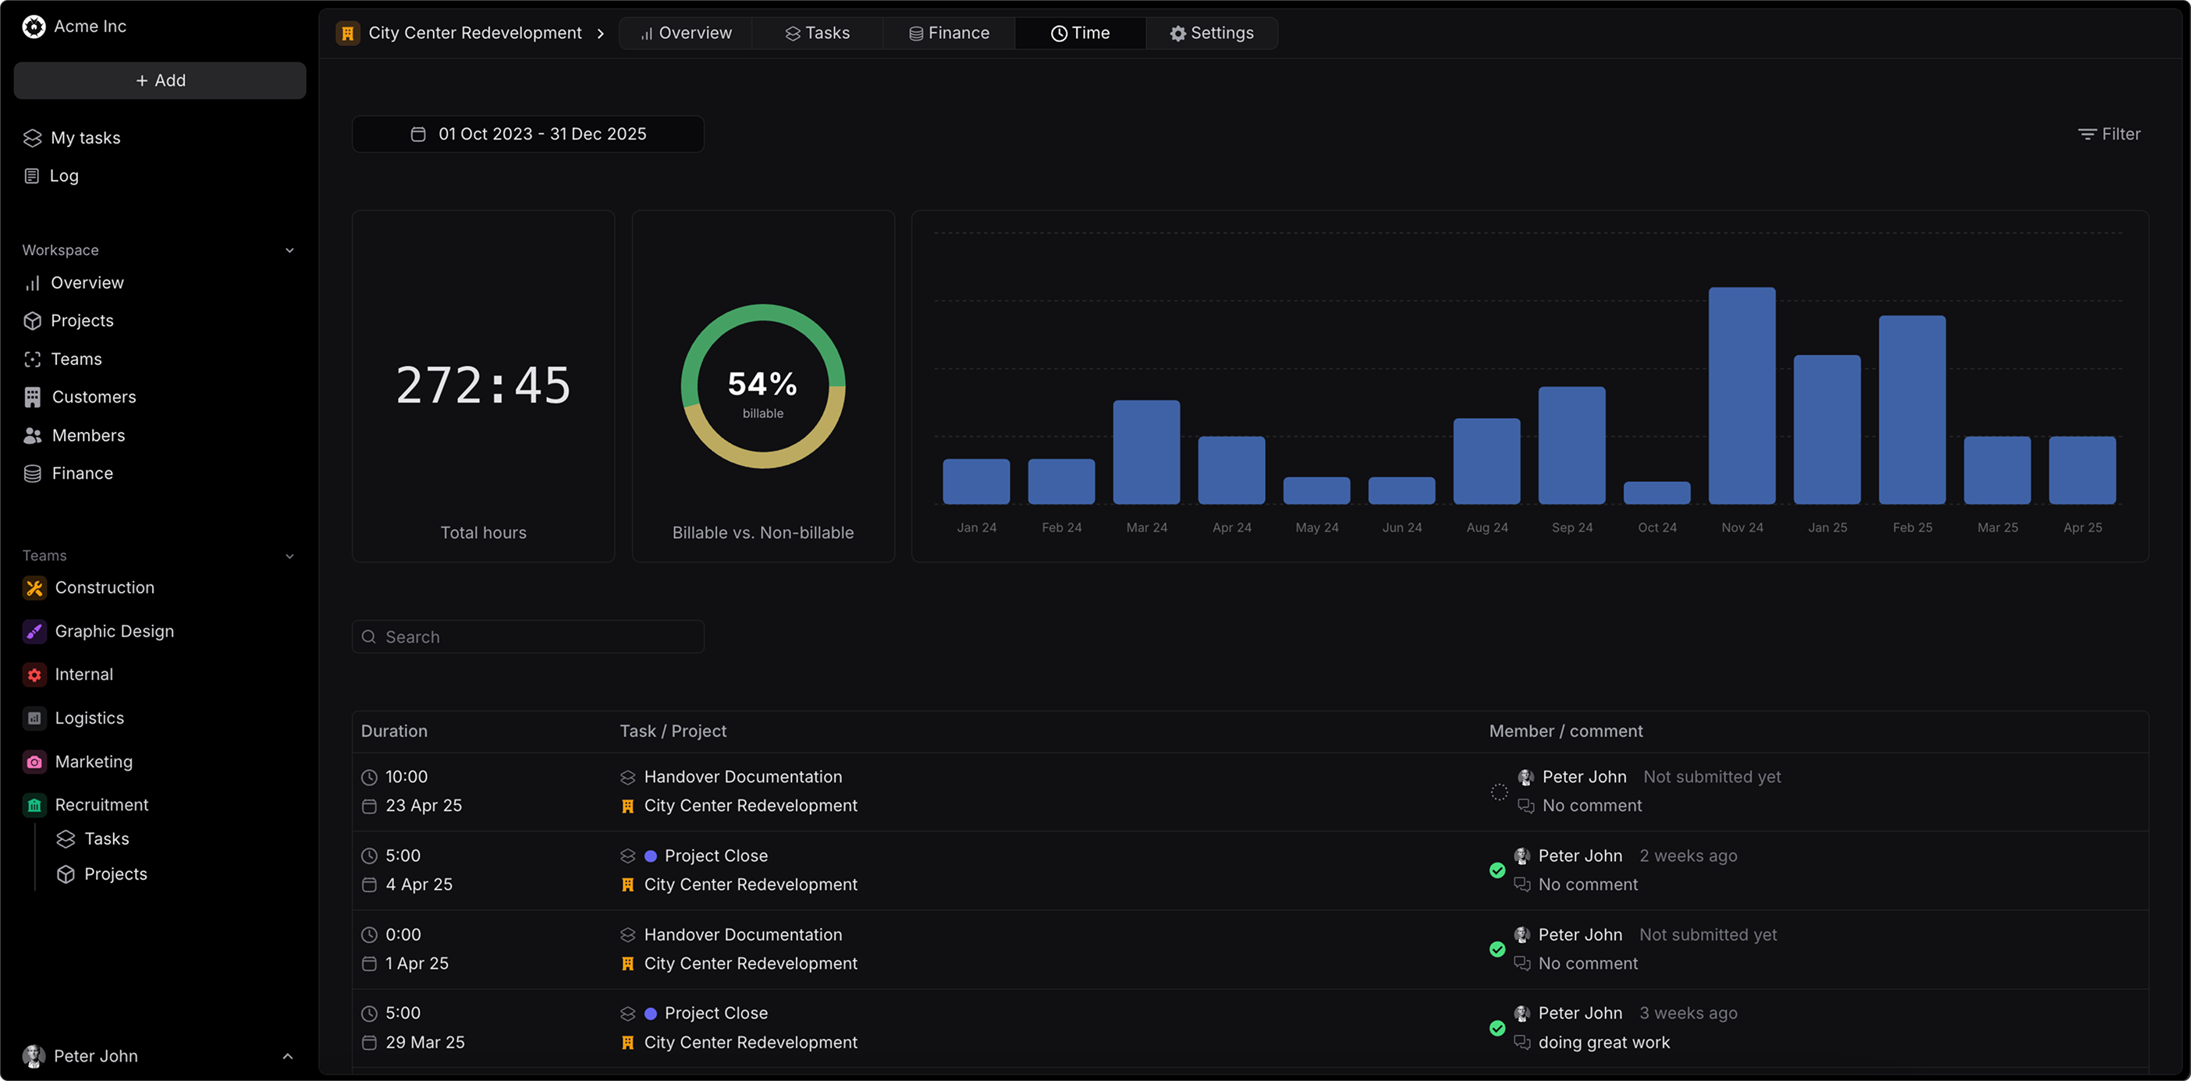
Task: Click the Nov 24 bar in chart
Action: (1741, 395)
